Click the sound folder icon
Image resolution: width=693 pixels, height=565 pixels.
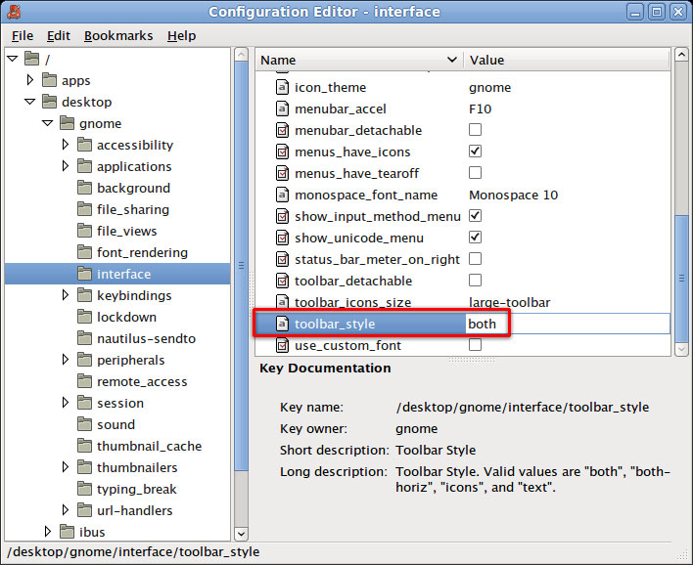pos(84,424)
